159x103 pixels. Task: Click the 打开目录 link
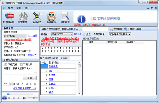[33, 36]
